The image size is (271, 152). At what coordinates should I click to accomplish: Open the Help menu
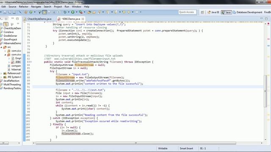[86, 7]
